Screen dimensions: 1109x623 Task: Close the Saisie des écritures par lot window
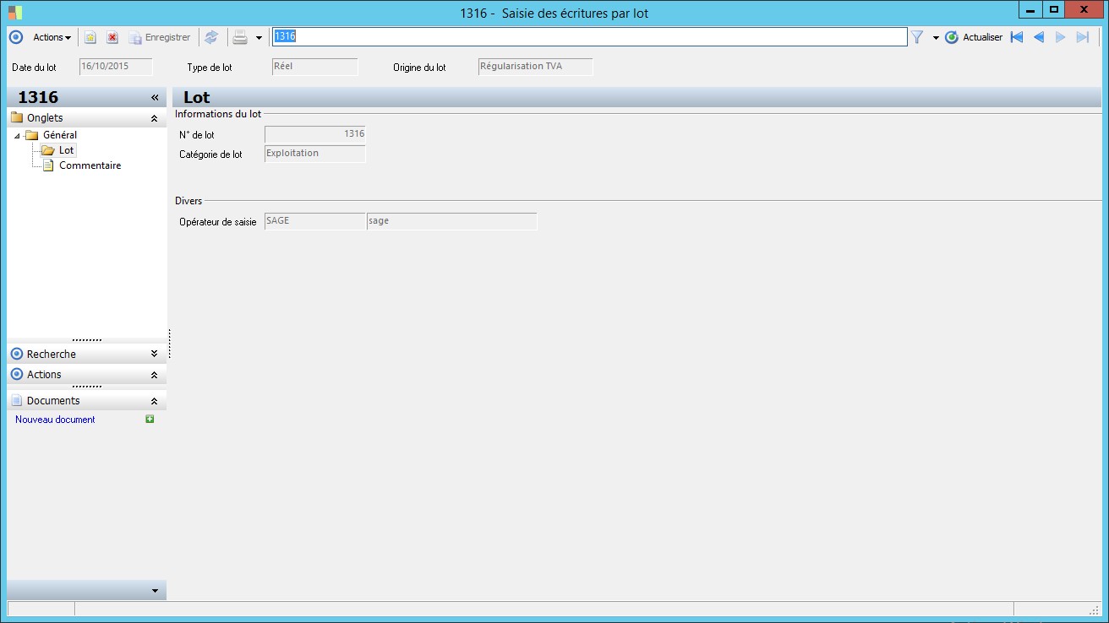1084,10
